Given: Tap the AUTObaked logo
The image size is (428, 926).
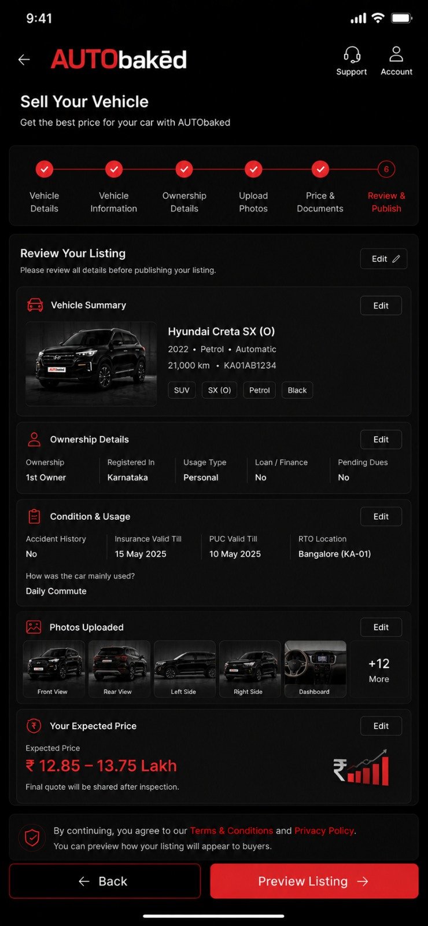Looking at the screenshot, I should 119,60.
